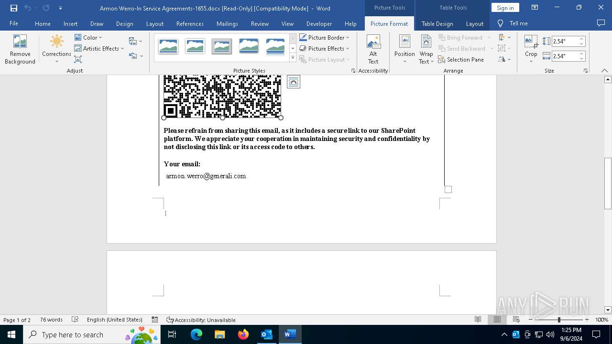Click the English (United States) language indicator
612x344 pixels.
115,320
